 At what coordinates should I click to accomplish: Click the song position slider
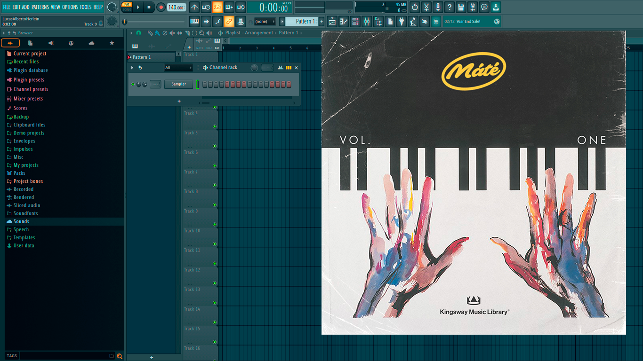point(154,22)
